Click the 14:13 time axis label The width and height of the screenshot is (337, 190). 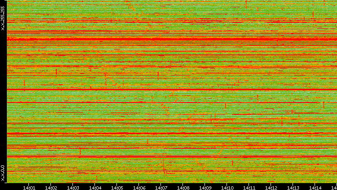[x=293, y=188]
